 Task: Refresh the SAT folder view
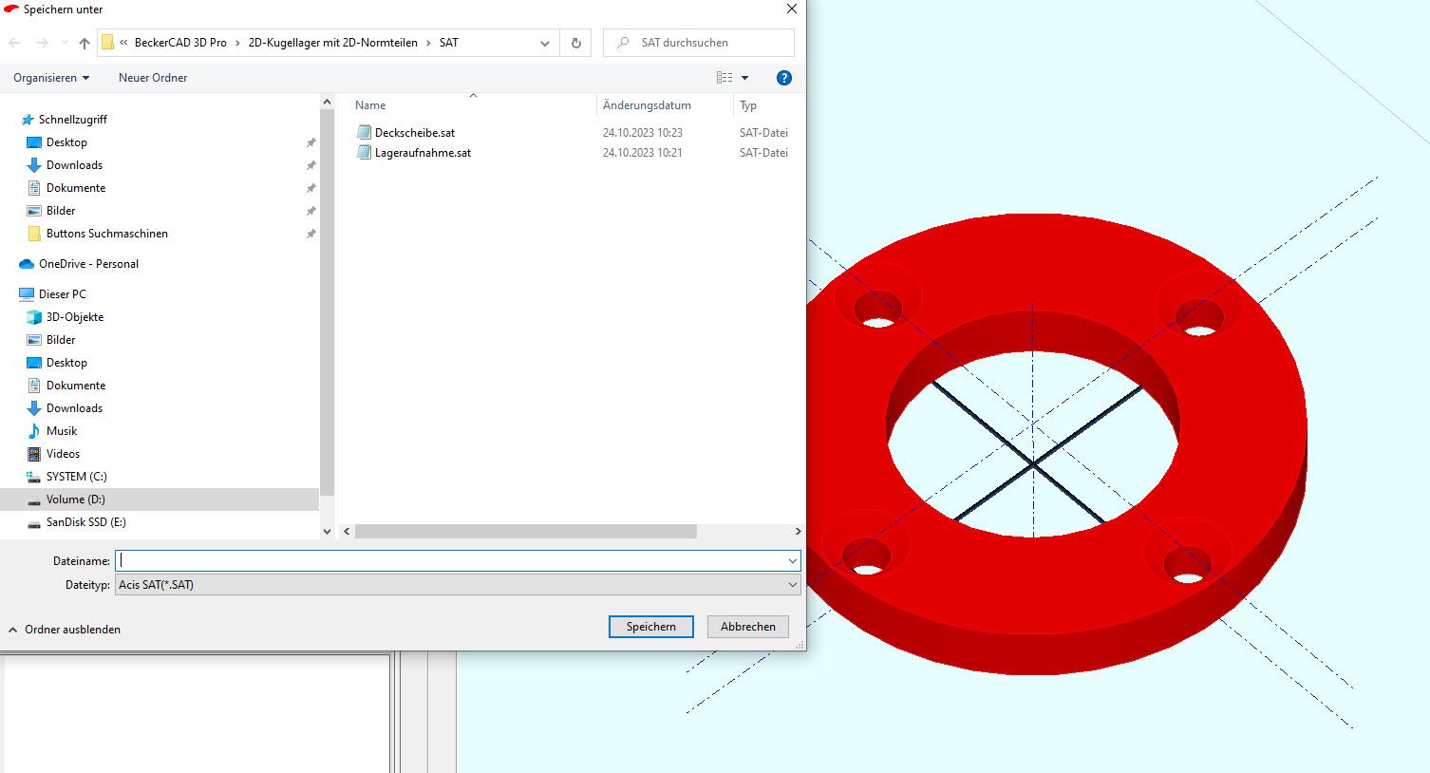(575, 43)
